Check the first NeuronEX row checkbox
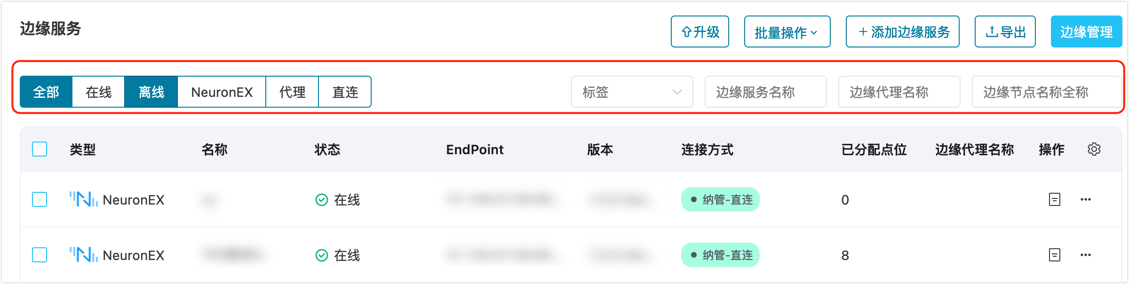 coord(40,200)
